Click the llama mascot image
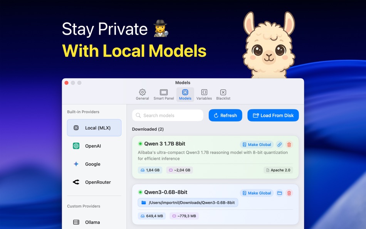366x229 pixels. tap(269, 45)
